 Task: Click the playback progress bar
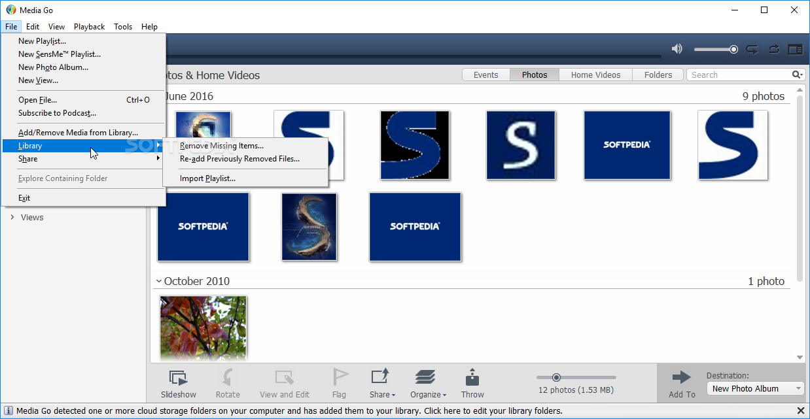(x=414, y=57)
